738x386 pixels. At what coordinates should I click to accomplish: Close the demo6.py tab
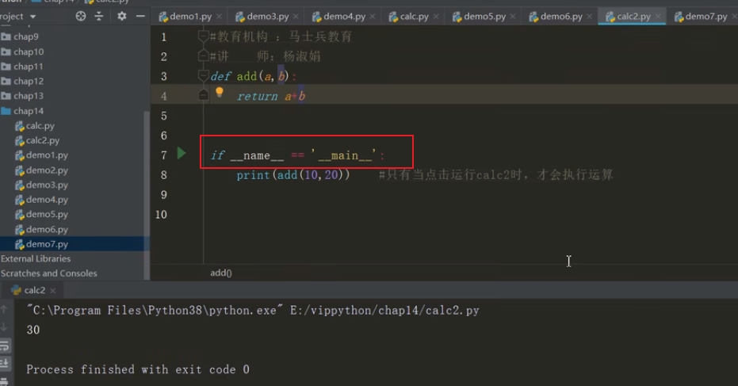coord(590,17)
